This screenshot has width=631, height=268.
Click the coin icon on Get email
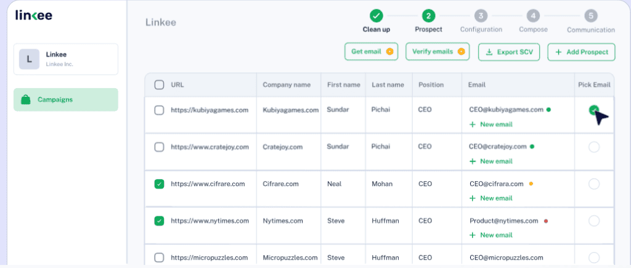(x=389, y=52)
